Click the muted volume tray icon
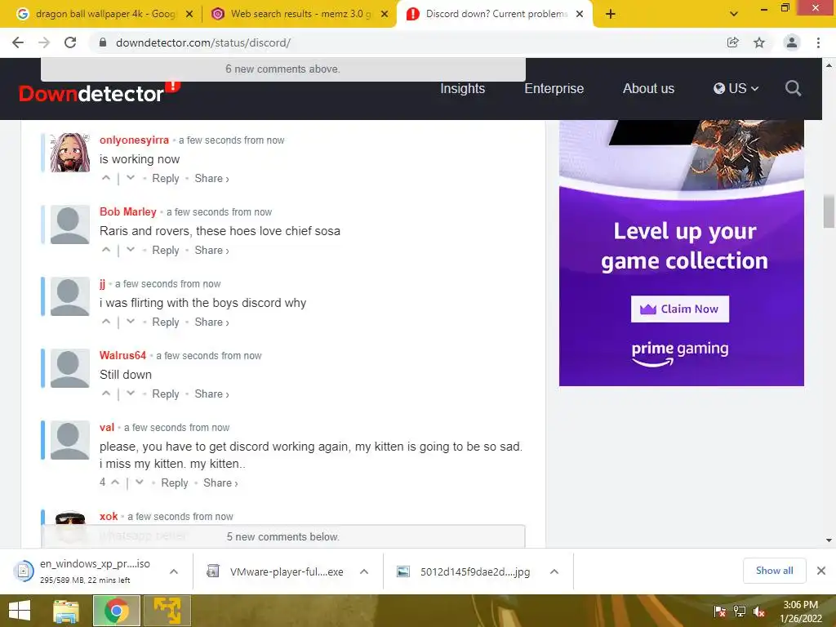The height and width of the screenshot is (627, 836). 759,611
